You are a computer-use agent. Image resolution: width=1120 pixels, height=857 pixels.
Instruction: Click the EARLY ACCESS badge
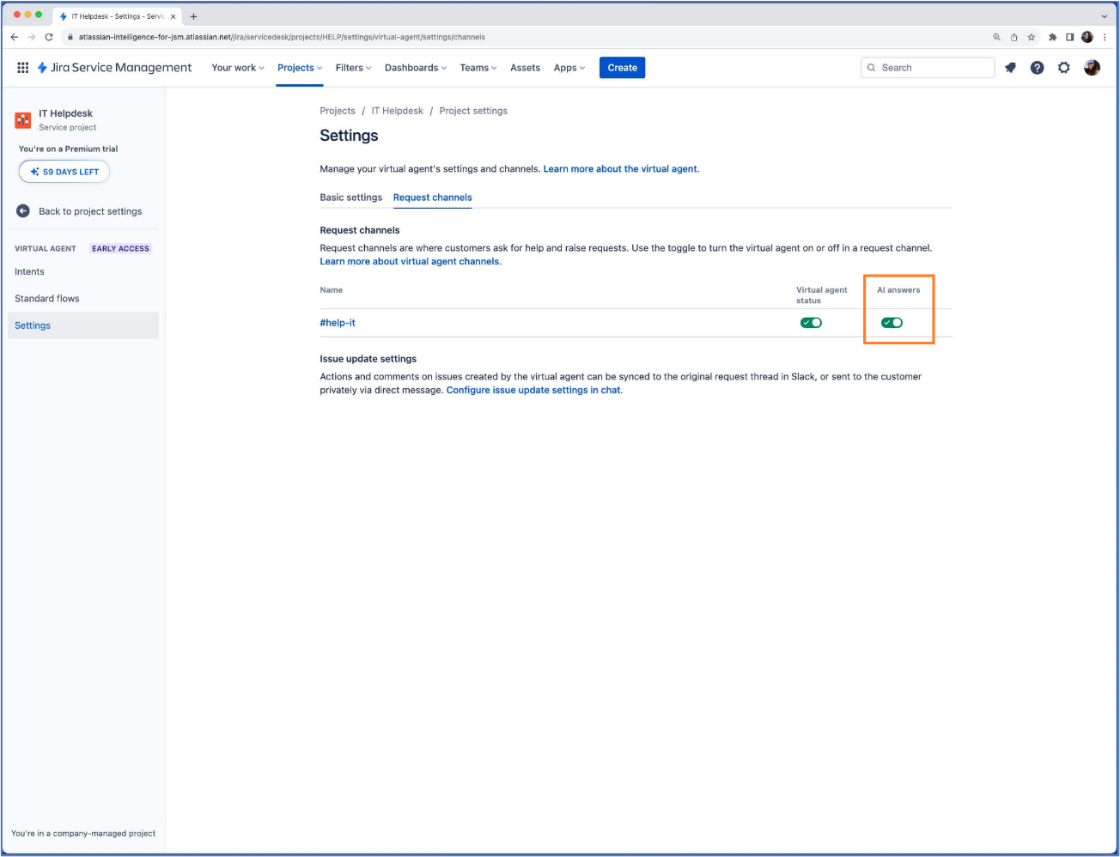pyautogui.click(x=120, y=249)
